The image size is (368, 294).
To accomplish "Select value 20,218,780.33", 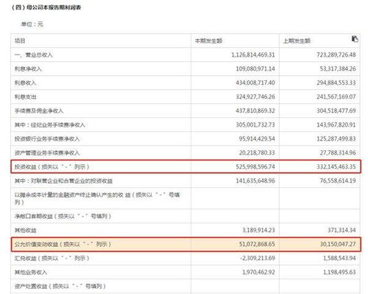I will [x=257, y=153].
